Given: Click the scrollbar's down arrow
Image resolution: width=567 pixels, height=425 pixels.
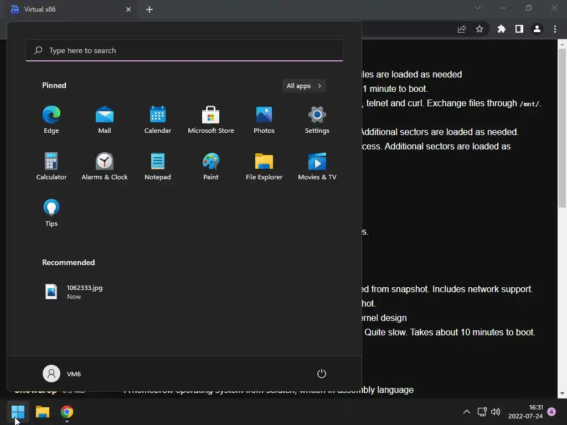Looking at the screenshot, I should click(562, 393).
